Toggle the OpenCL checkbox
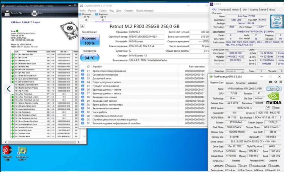 tap(227, 166)
